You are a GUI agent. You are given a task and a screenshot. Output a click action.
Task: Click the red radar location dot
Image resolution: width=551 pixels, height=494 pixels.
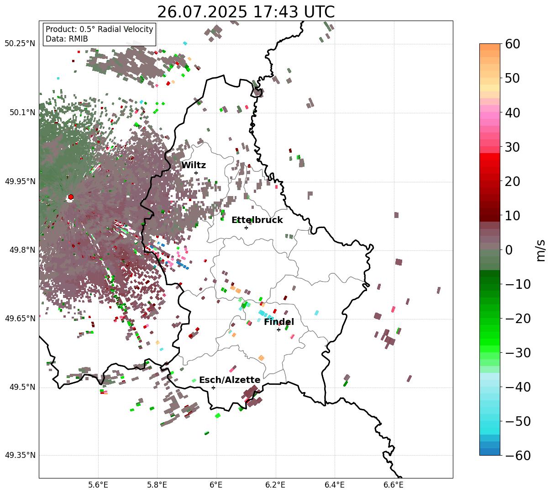coord(70,197)
